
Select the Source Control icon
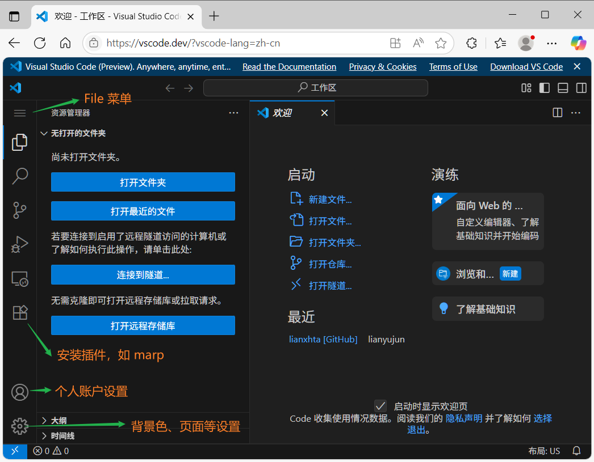pos(19,210)
